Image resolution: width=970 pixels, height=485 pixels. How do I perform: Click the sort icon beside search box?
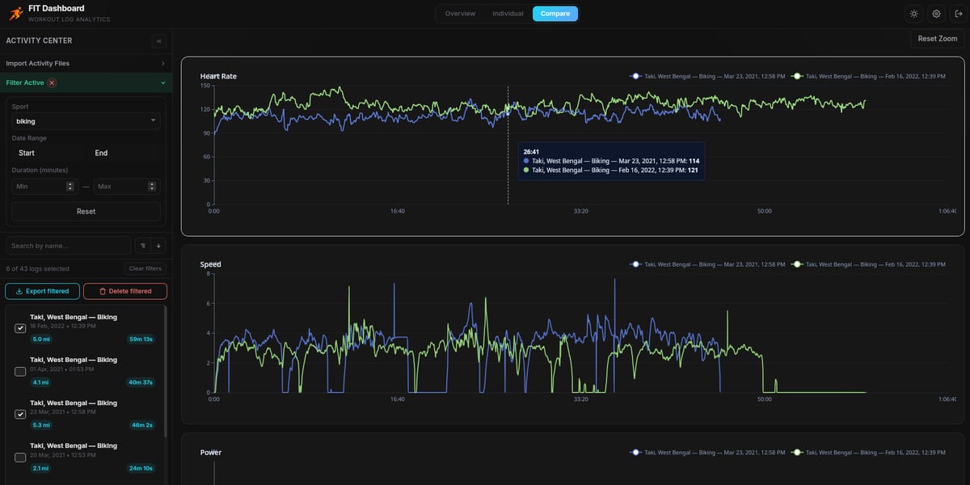141,245
